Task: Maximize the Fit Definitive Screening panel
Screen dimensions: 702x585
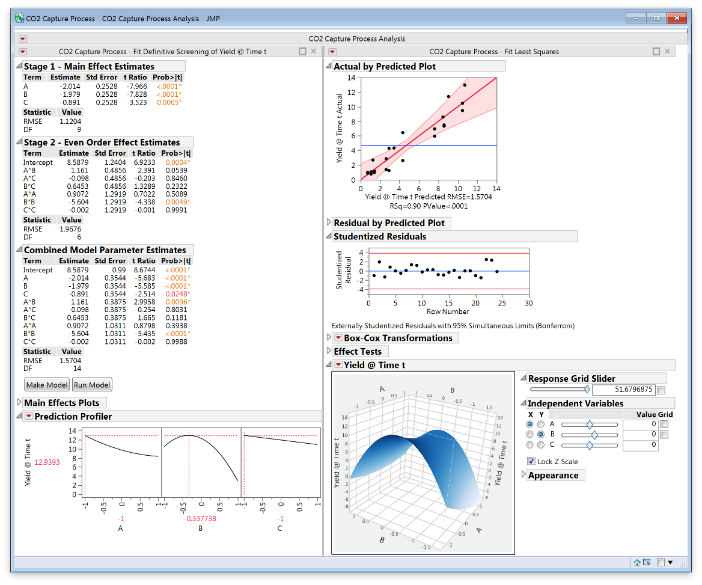Action: point(303,52)
